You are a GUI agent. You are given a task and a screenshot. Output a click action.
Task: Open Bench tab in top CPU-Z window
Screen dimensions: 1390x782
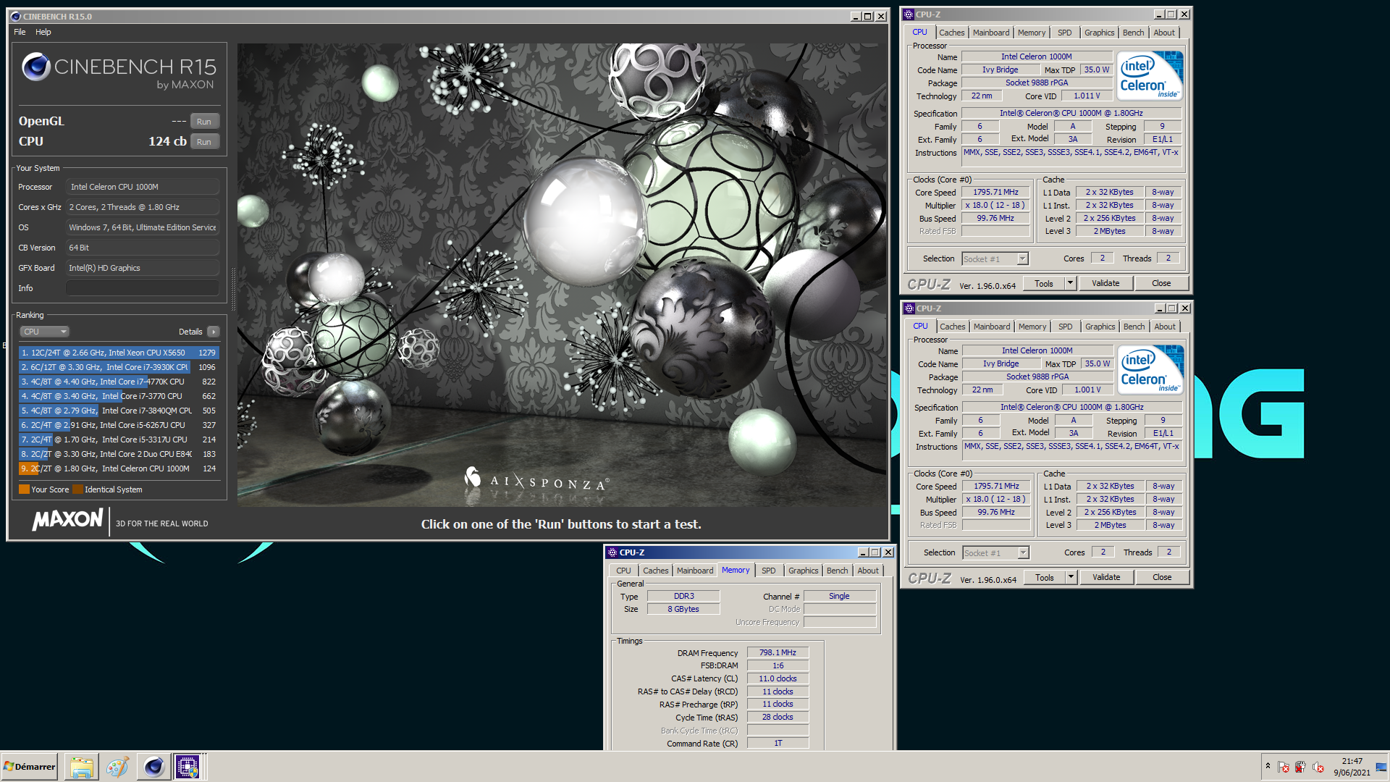(x=1133, y=33)
